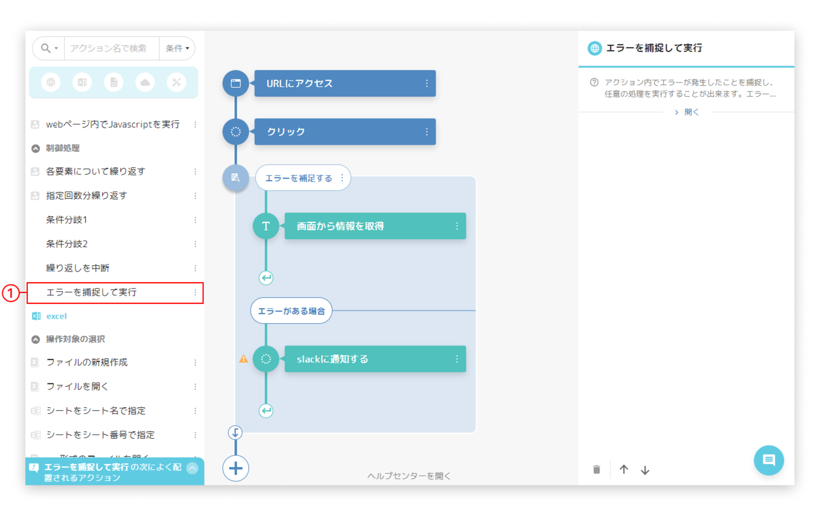Click the error-catch step node icon
The height and width of the screenshot is (516, 818).
pos(235,178)
